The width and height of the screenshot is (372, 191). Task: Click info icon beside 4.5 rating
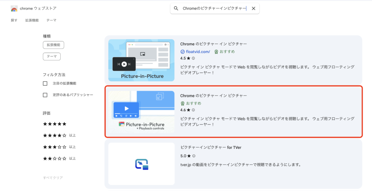(193, 58)
